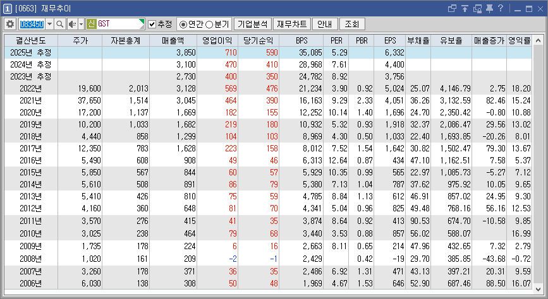Viewport: 548px width, 299px height.
Task: Click the green corner marker in GST field
Action: pos(142,22)
